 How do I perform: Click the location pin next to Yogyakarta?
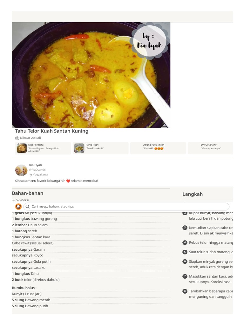pos(31,175)
